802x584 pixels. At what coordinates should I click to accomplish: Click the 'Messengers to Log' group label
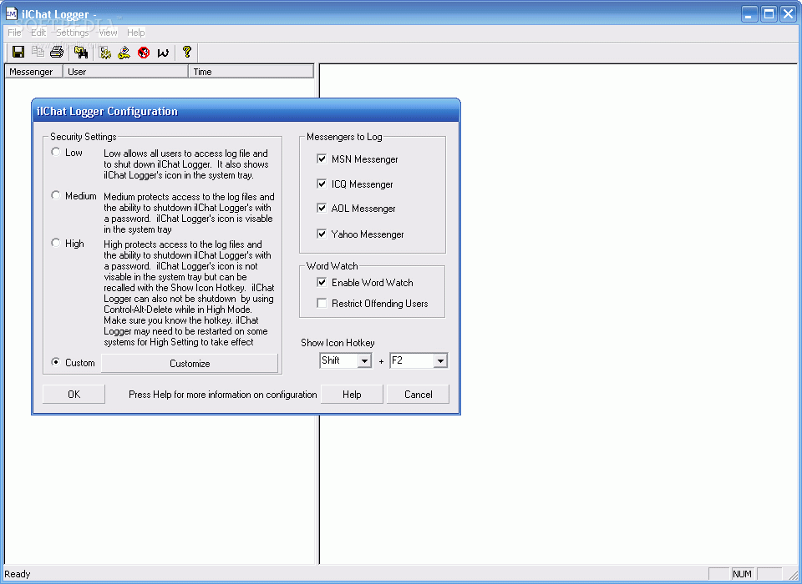344,137
